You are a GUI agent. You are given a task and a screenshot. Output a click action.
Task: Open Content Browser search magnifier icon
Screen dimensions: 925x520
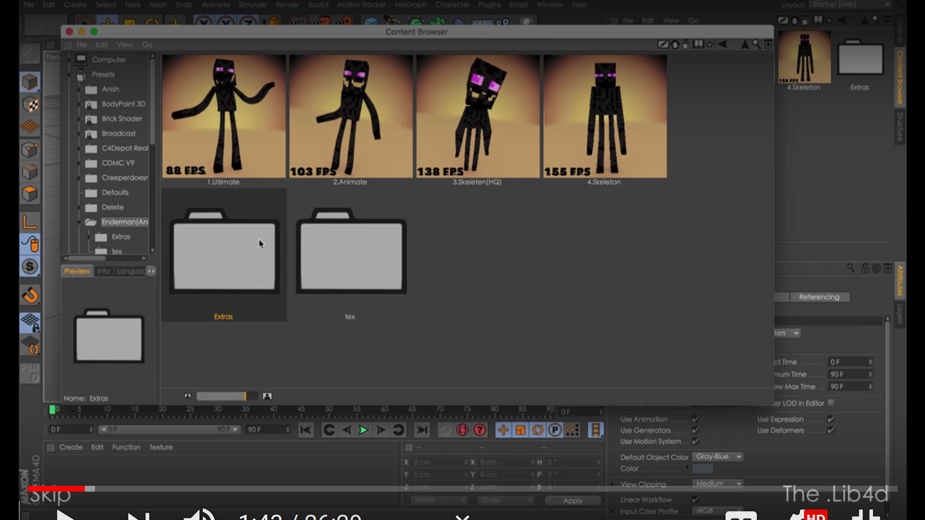[756, 44]
